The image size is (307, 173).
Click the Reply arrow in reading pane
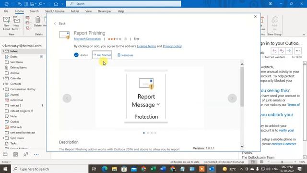click(x=274, y=51)
